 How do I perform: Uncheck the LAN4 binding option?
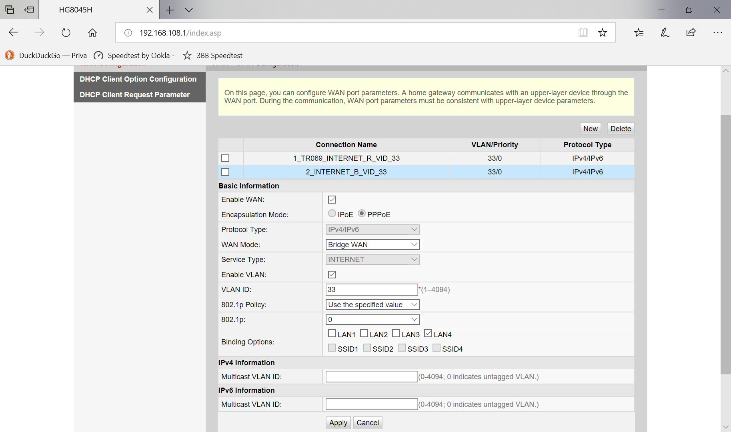point(428,334)
